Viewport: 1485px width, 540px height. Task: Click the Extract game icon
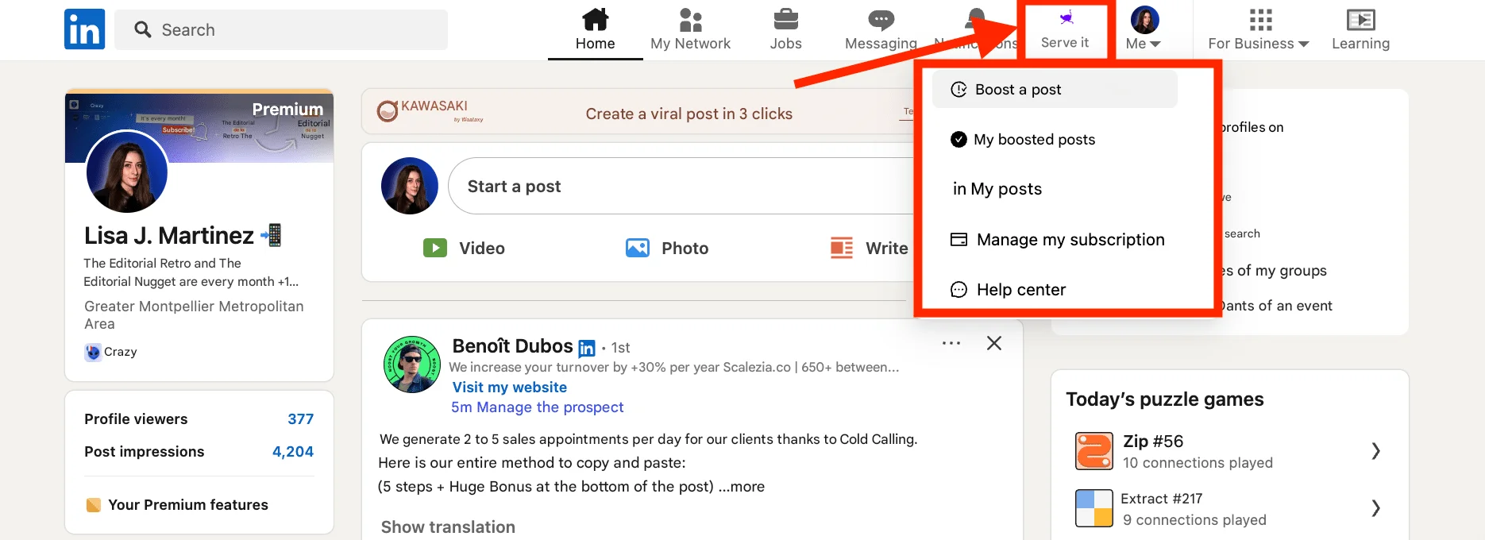click(x=1094, y=508)
